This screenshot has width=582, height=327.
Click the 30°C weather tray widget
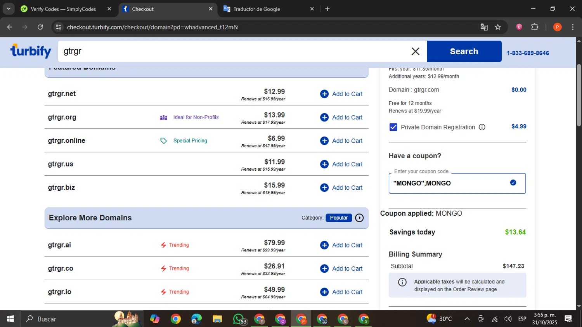(440, 319)
